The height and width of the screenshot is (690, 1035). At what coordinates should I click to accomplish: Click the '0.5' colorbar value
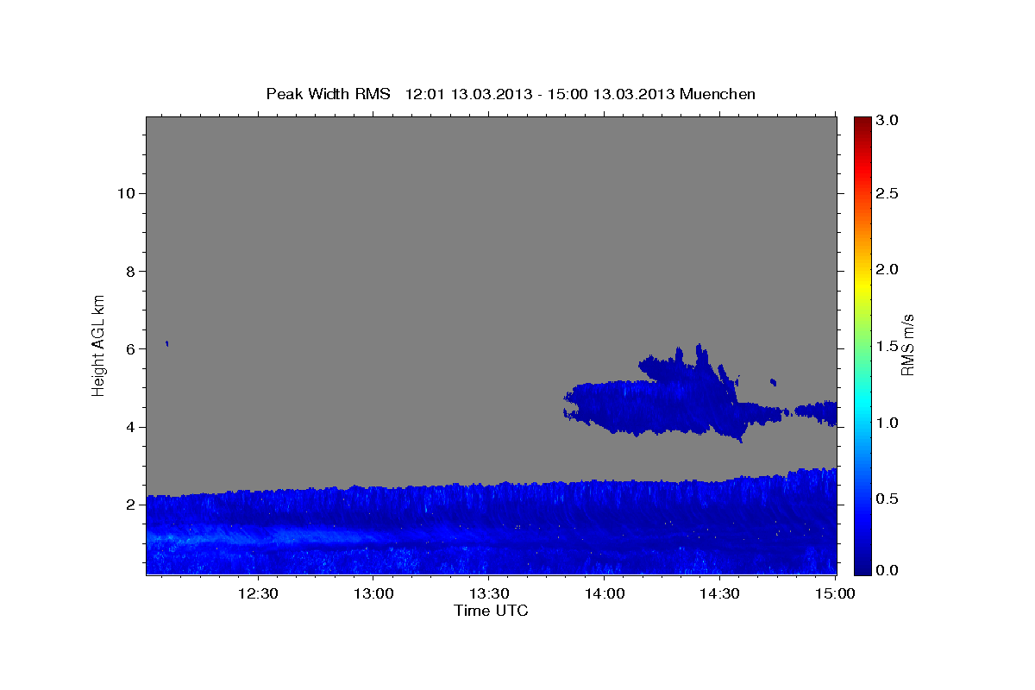pos(888,499)
